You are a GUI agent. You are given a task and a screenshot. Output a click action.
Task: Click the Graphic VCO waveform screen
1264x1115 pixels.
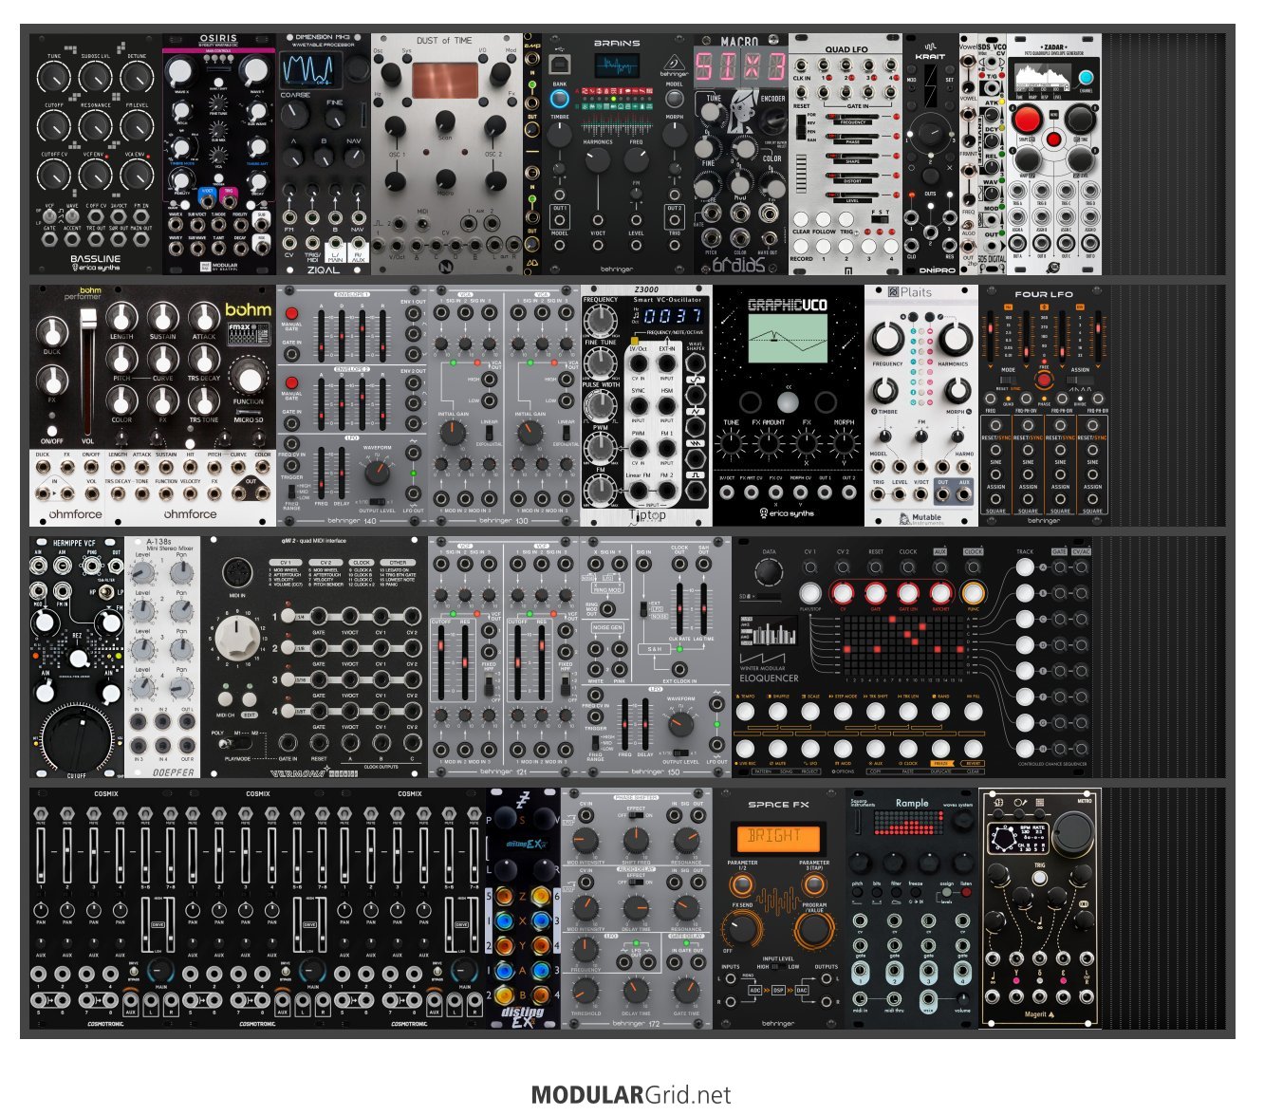(788, 339)
